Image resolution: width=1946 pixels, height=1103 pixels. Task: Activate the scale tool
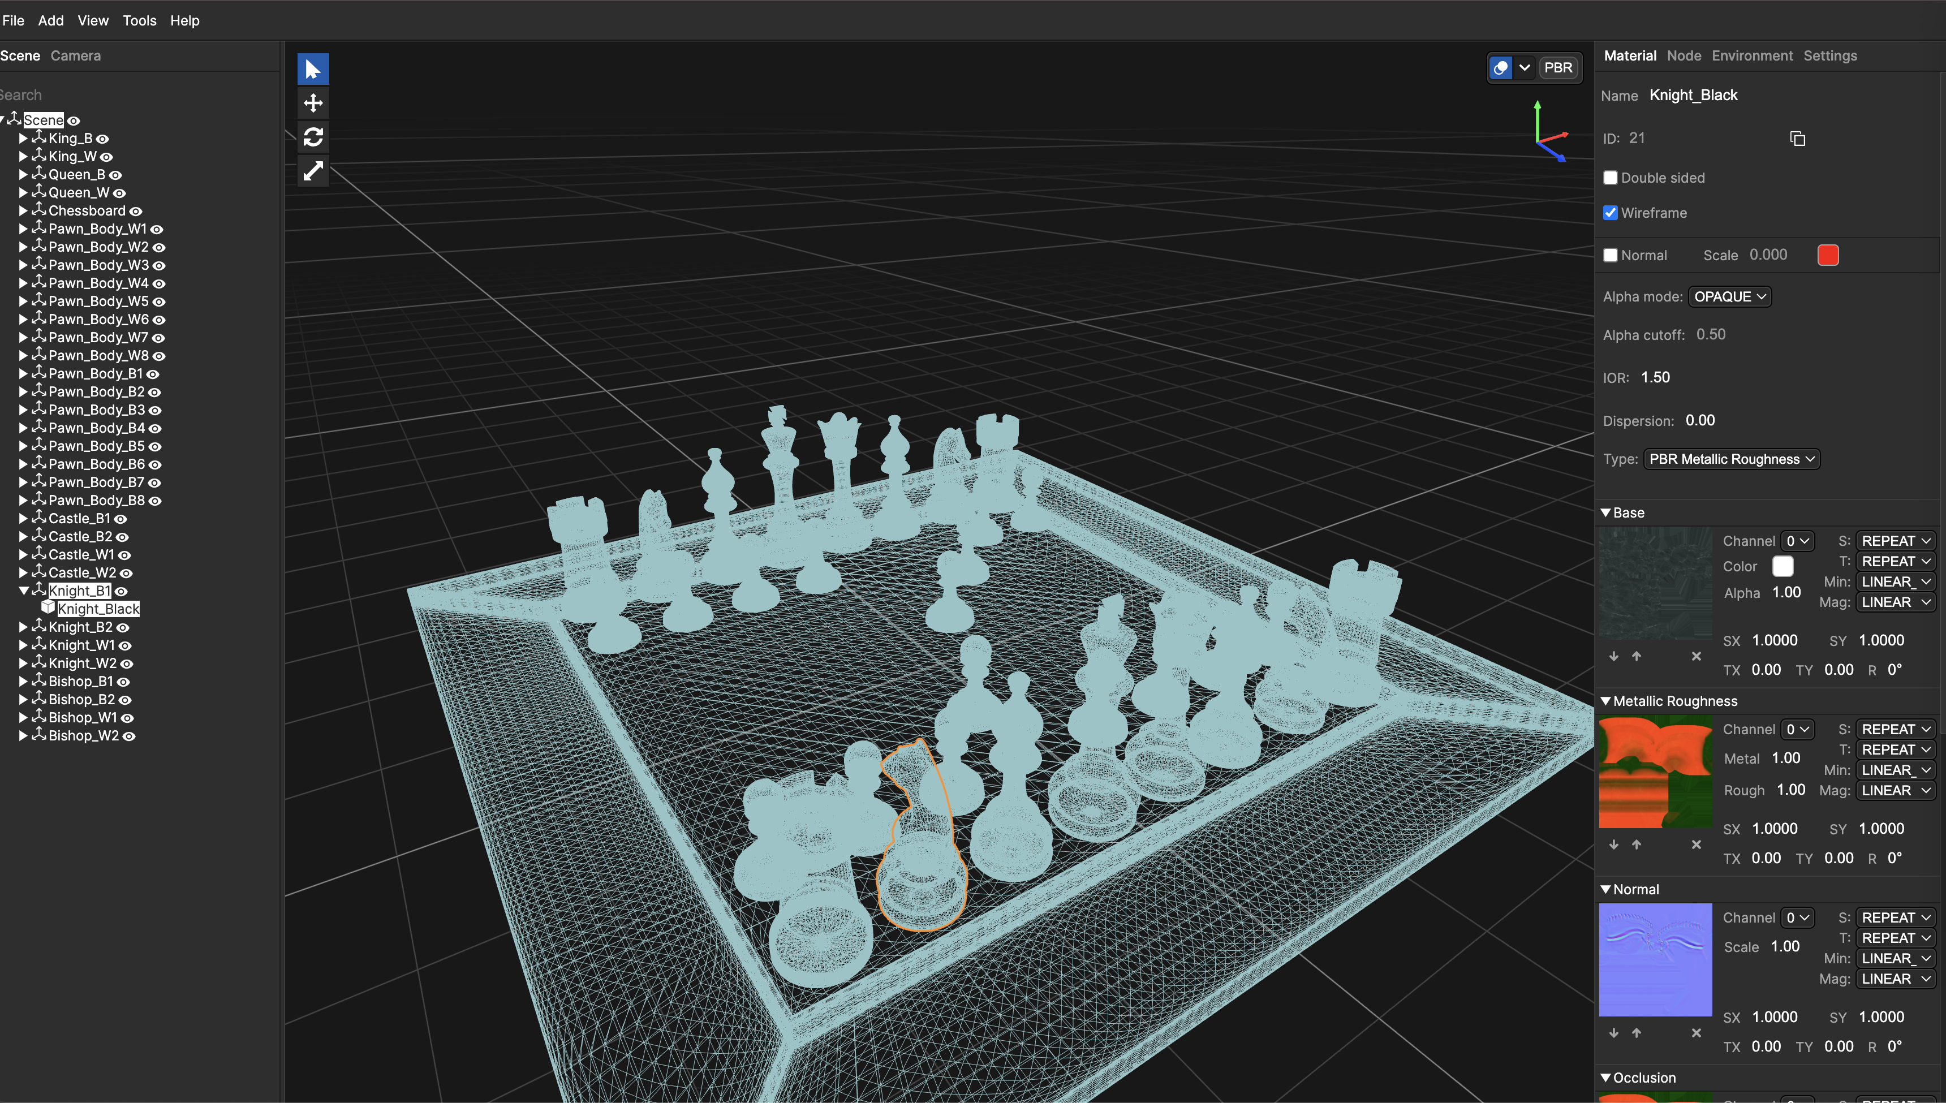(313, 171)
